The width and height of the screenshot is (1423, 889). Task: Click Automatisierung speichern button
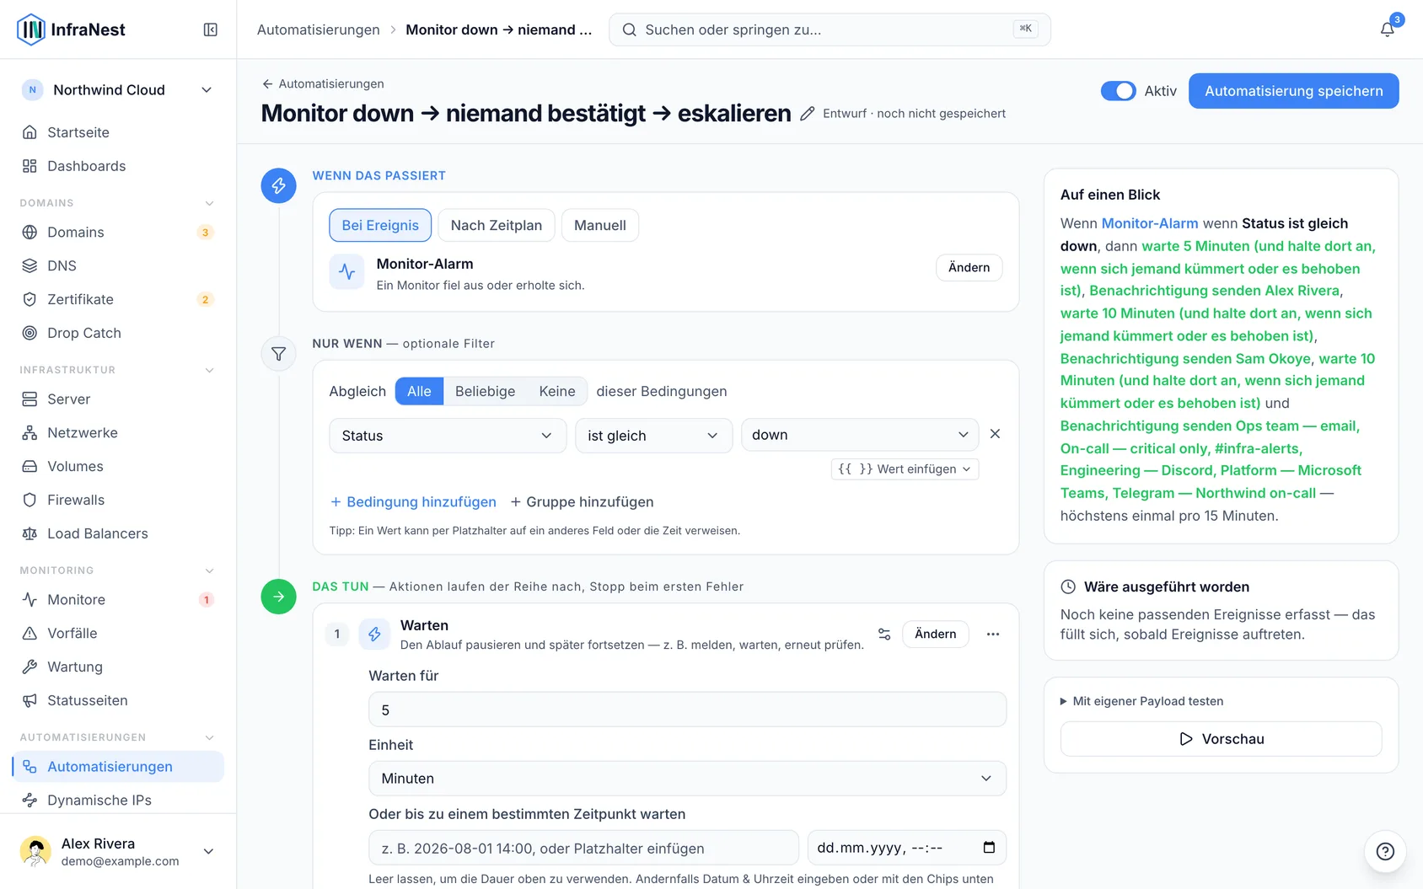(1293, 91)
